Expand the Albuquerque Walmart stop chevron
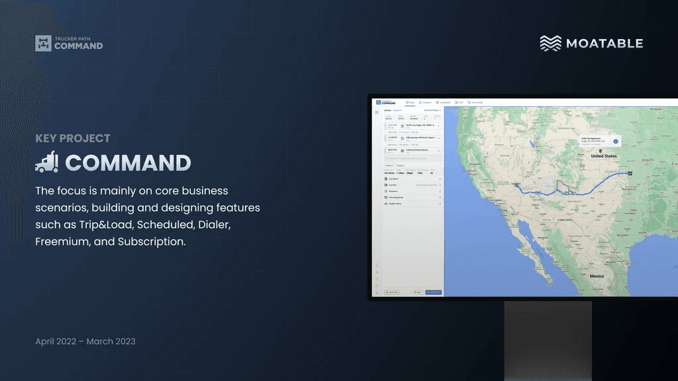This screenshot has height=381, width=678. tap(439, 138)
